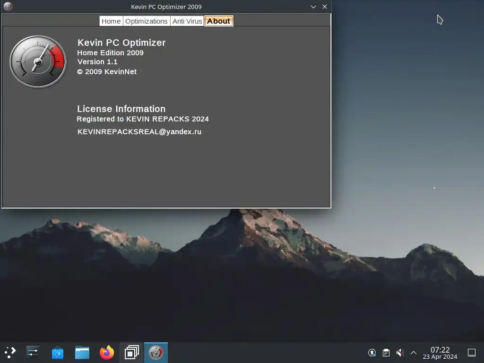Launch the Discover software store icon
This screenshot has height=363, width=484.
[x=57, y=352]
